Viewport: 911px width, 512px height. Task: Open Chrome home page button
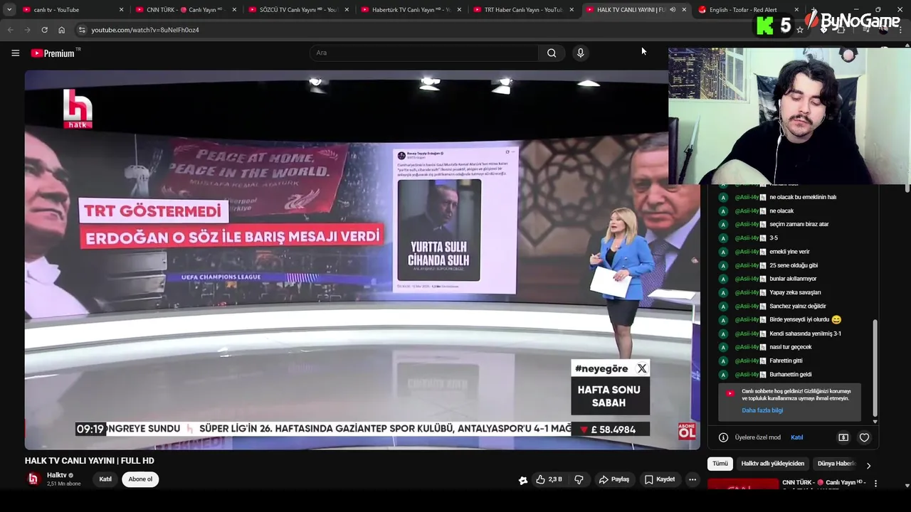click(x=61, y=30)
